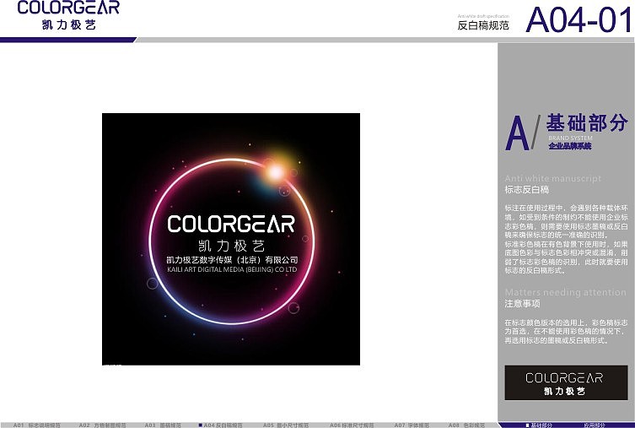The height and width of the screenshot is (428, 635).
Task: Open the A02 bottom navigation entry
Action: (102, 425)
